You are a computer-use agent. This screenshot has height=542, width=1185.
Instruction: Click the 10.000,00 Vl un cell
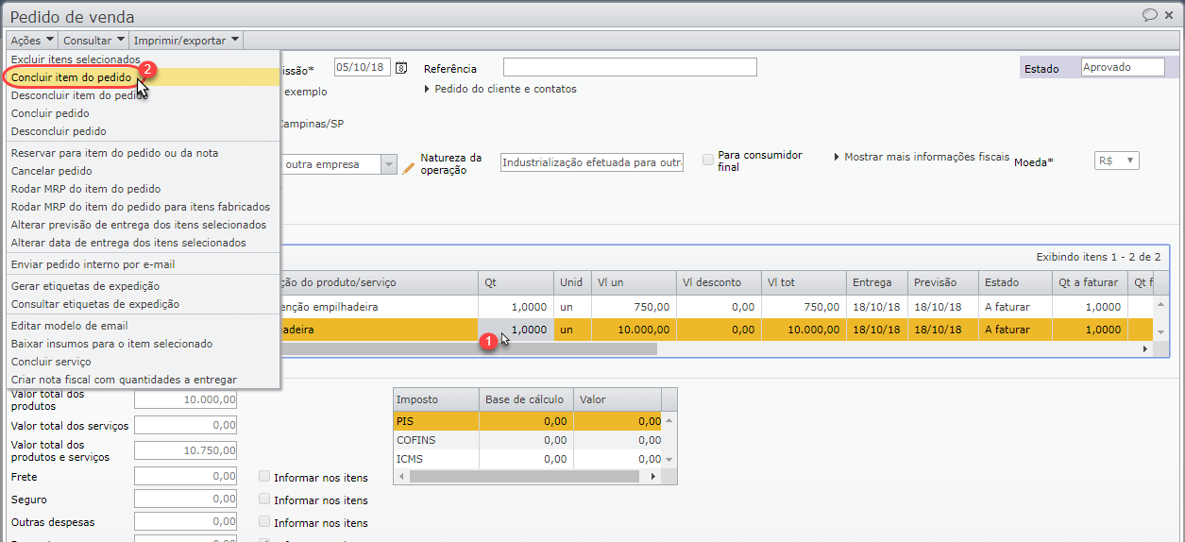point(634,330)
